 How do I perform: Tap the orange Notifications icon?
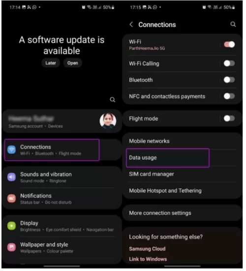[12, 199]
